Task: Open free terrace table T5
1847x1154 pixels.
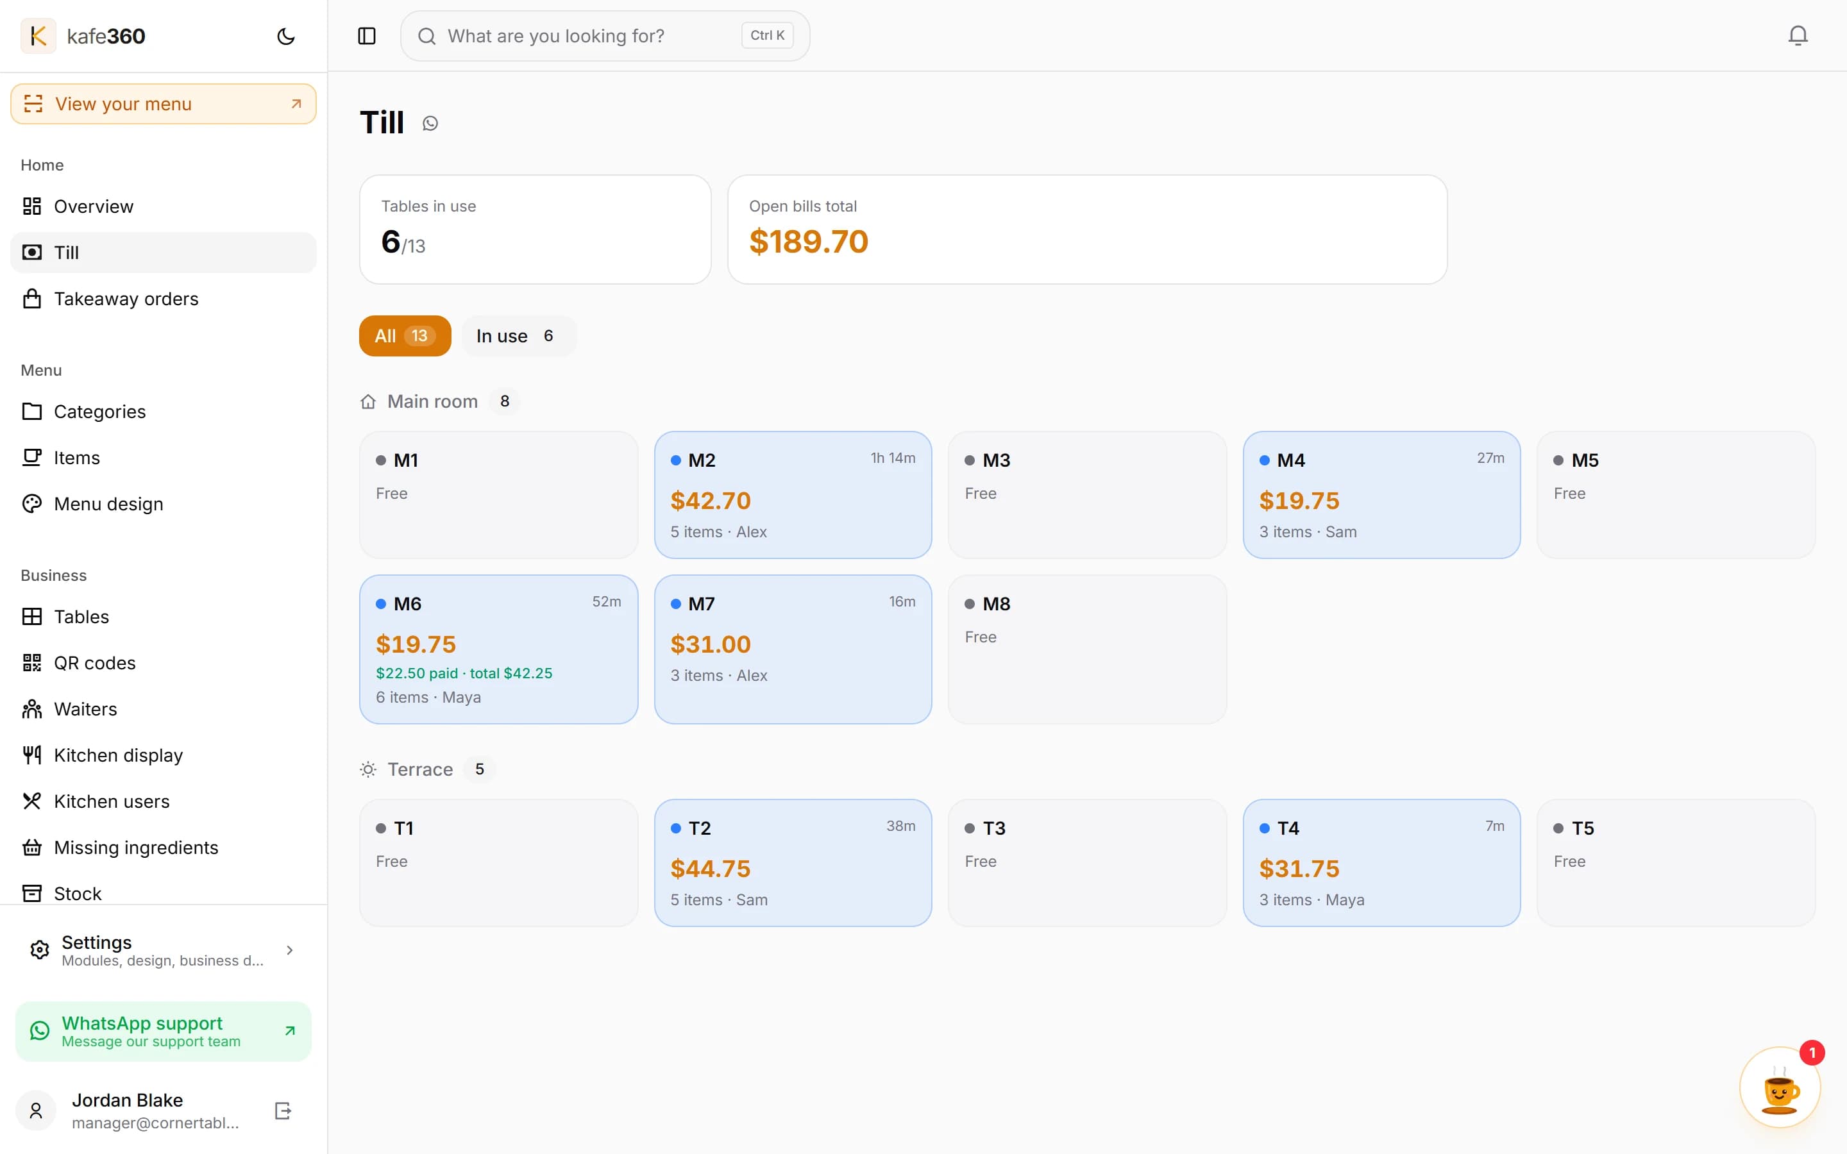Action: [1676, 862]
